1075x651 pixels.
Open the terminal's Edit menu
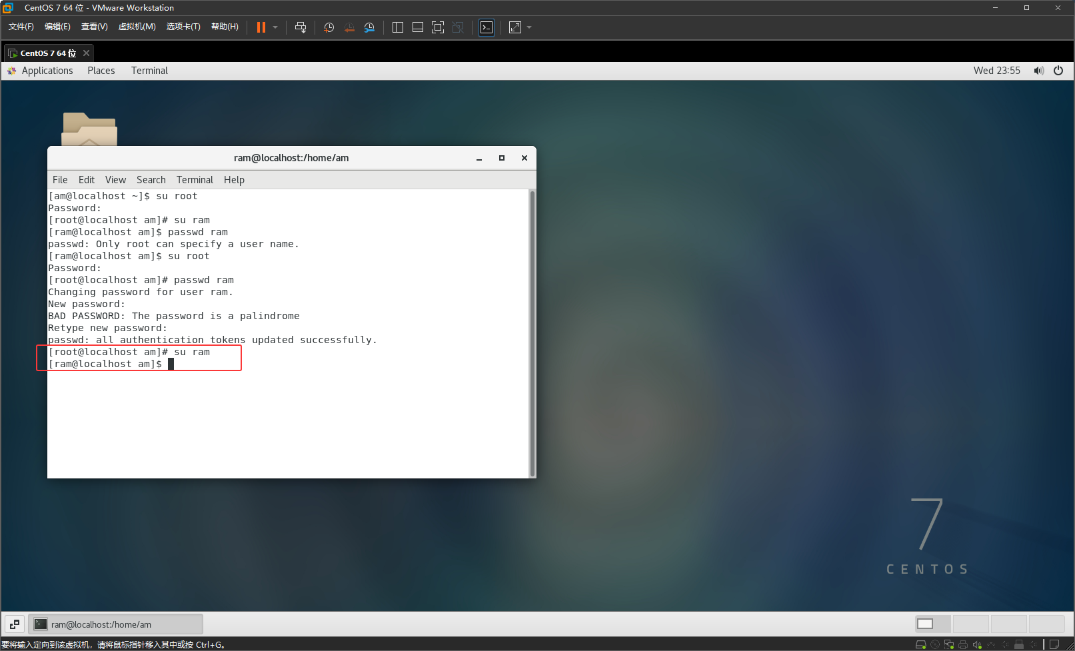click(x=87, y=180)
